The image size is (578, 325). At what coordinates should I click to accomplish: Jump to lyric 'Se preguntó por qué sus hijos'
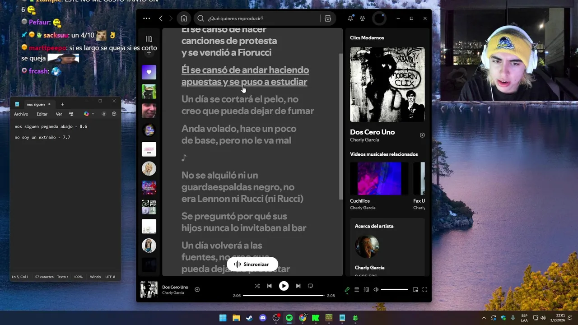pos(244,222)
